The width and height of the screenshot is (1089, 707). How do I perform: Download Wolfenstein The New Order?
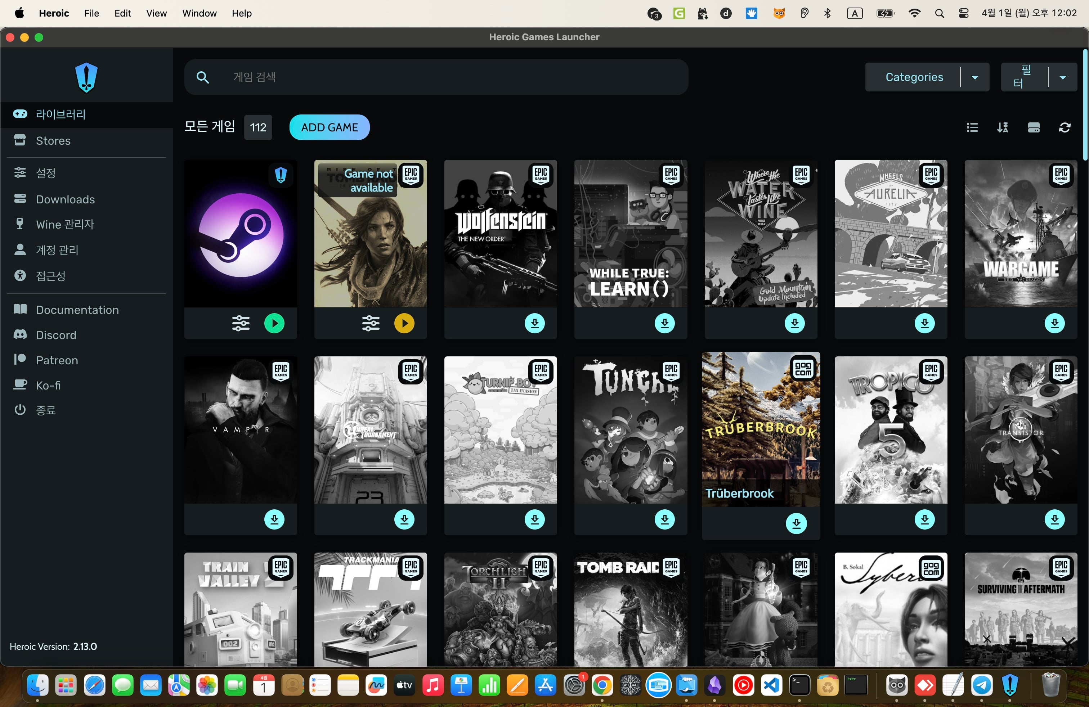534,323
